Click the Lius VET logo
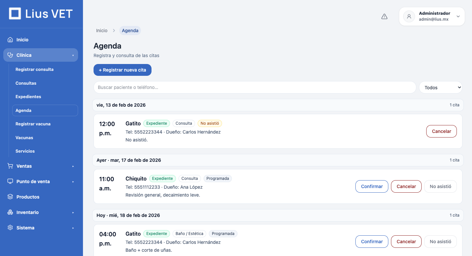The width and height of the screenshot is (472, 256). pos(41,14)
